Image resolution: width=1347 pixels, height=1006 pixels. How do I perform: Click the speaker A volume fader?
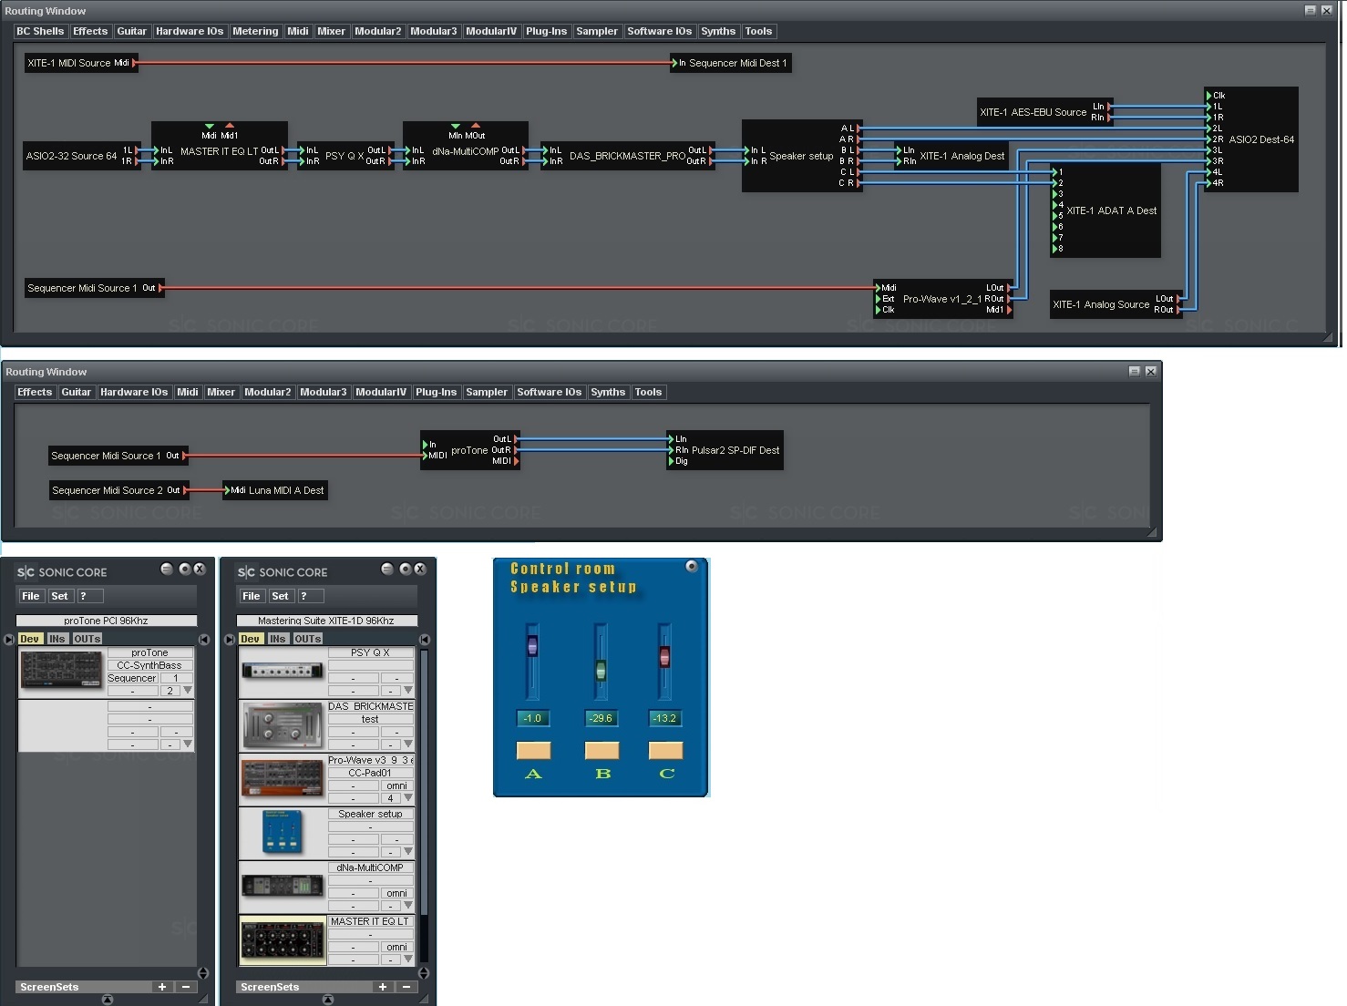(x=532, y=647)
